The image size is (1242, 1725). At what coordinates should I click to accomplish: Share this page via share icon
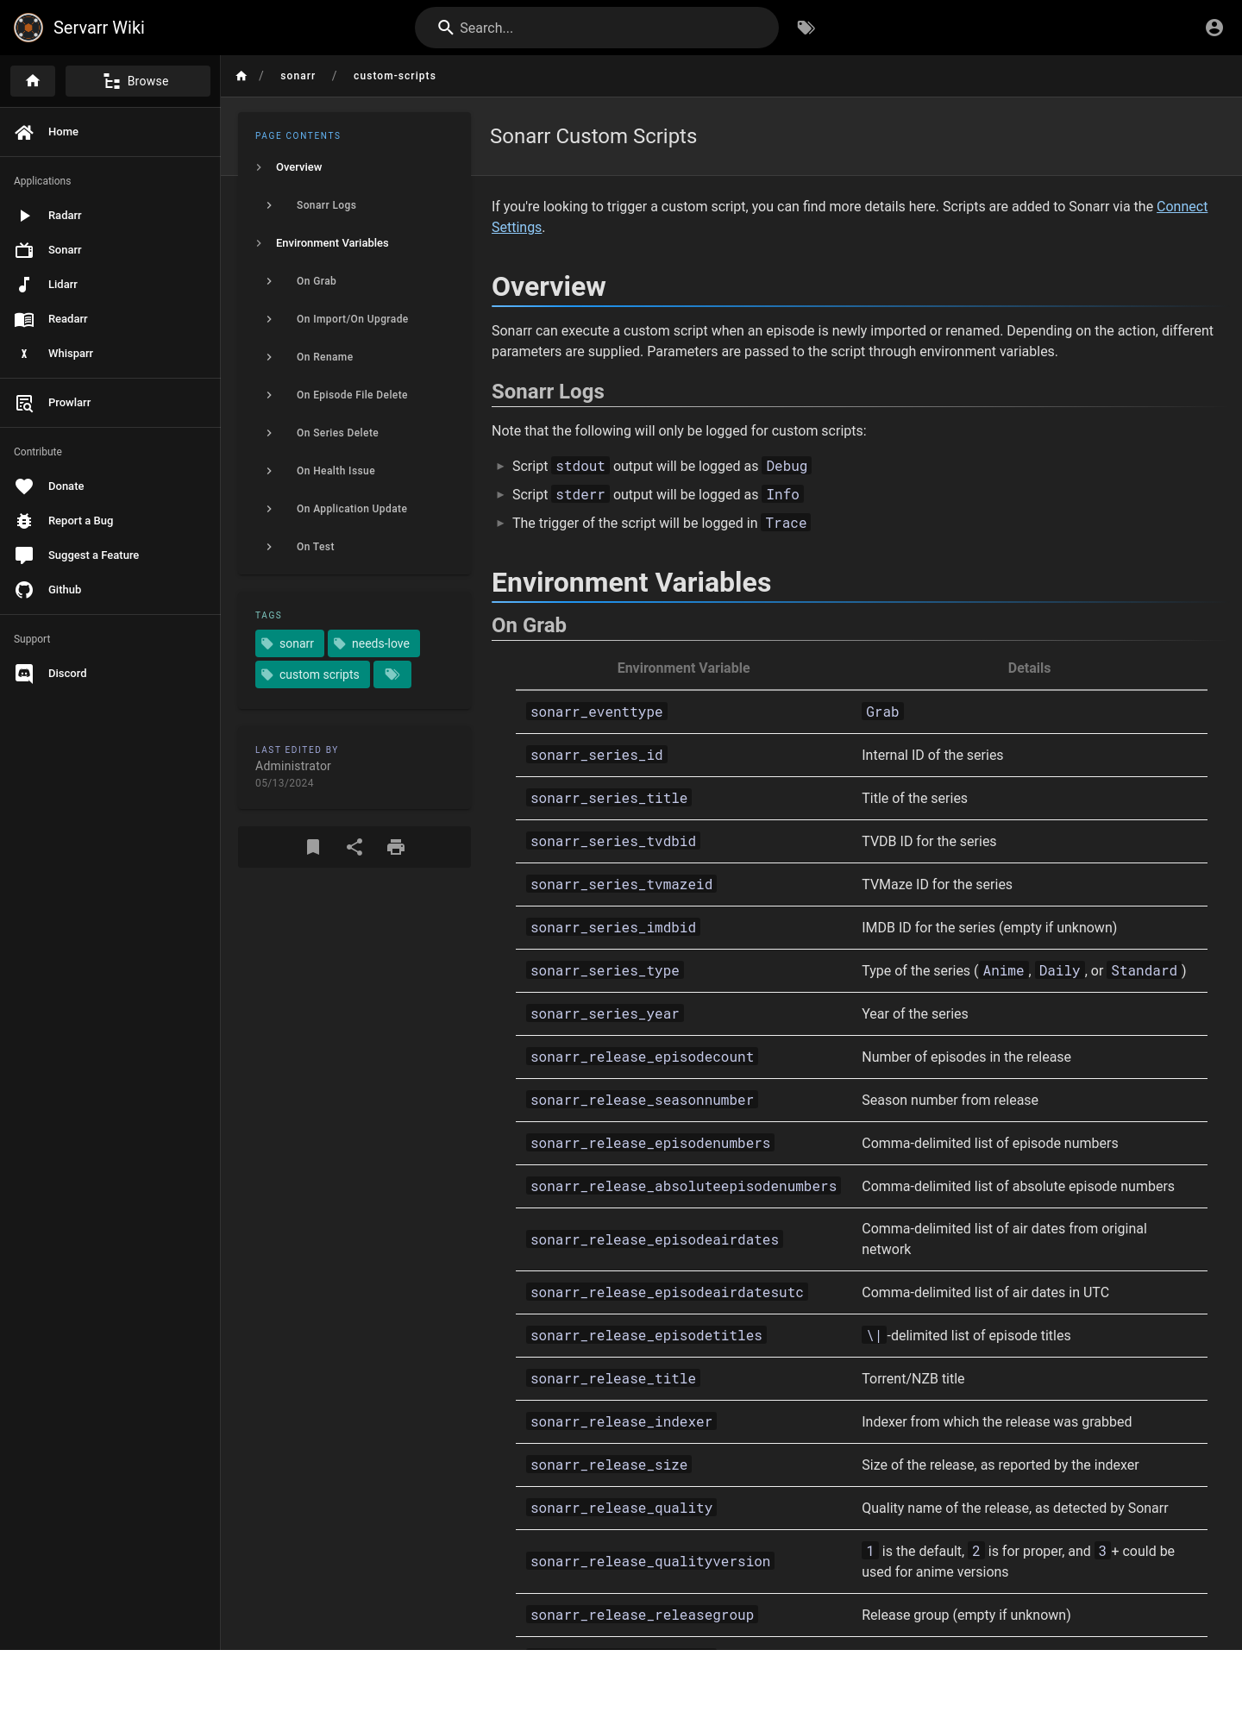point(354,847)
